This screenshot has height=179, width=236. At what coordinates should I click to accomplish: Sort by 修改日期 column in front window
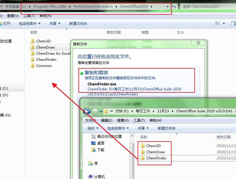pyautogui.click(x=224, y=137)
